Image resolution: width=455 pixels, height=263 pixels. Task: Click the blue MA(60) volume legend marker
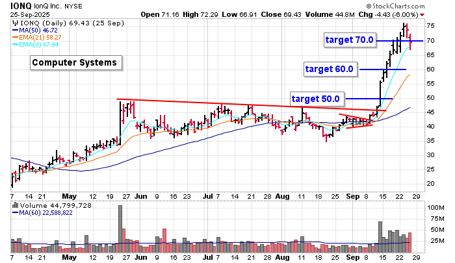16,212
